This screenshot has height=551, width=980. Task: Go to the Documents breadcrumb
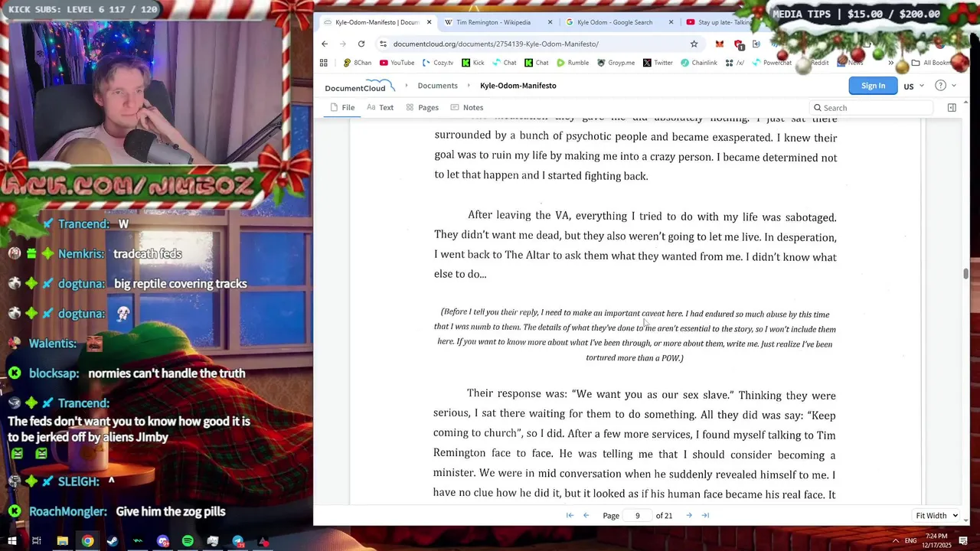click(437, 86)
